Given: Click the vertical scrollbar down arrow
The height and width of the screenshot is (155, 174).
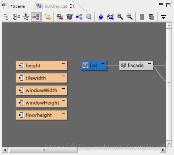Looking at the screenshot, I should tap(169, 144).
